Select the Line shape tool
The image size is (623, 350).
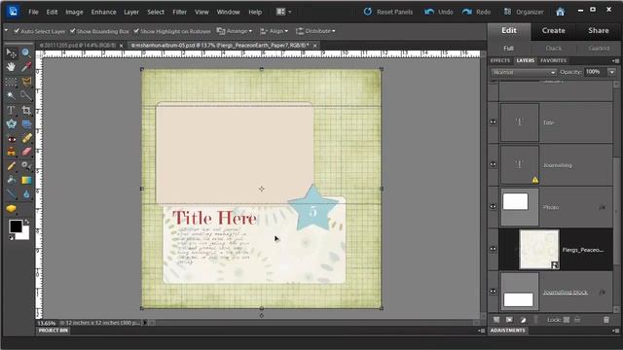click(11, 194)
